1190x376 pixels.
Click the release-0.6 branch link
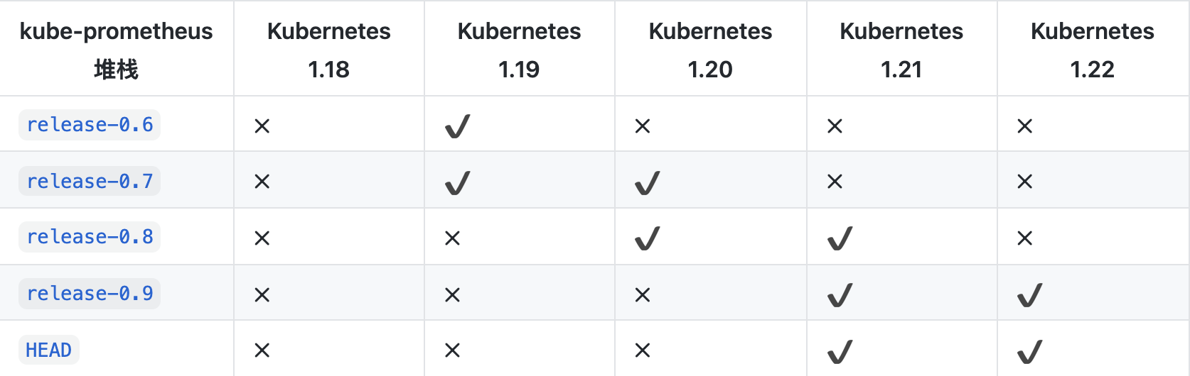pos(90,125)
